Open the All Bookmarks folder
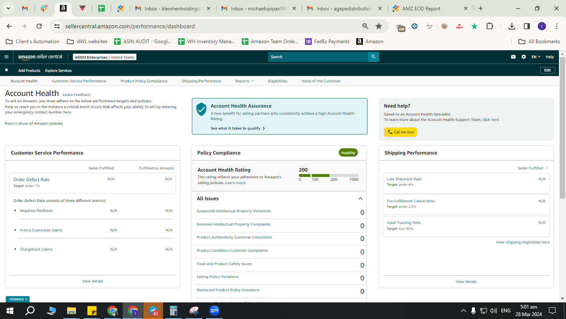 tap(539, 42)
